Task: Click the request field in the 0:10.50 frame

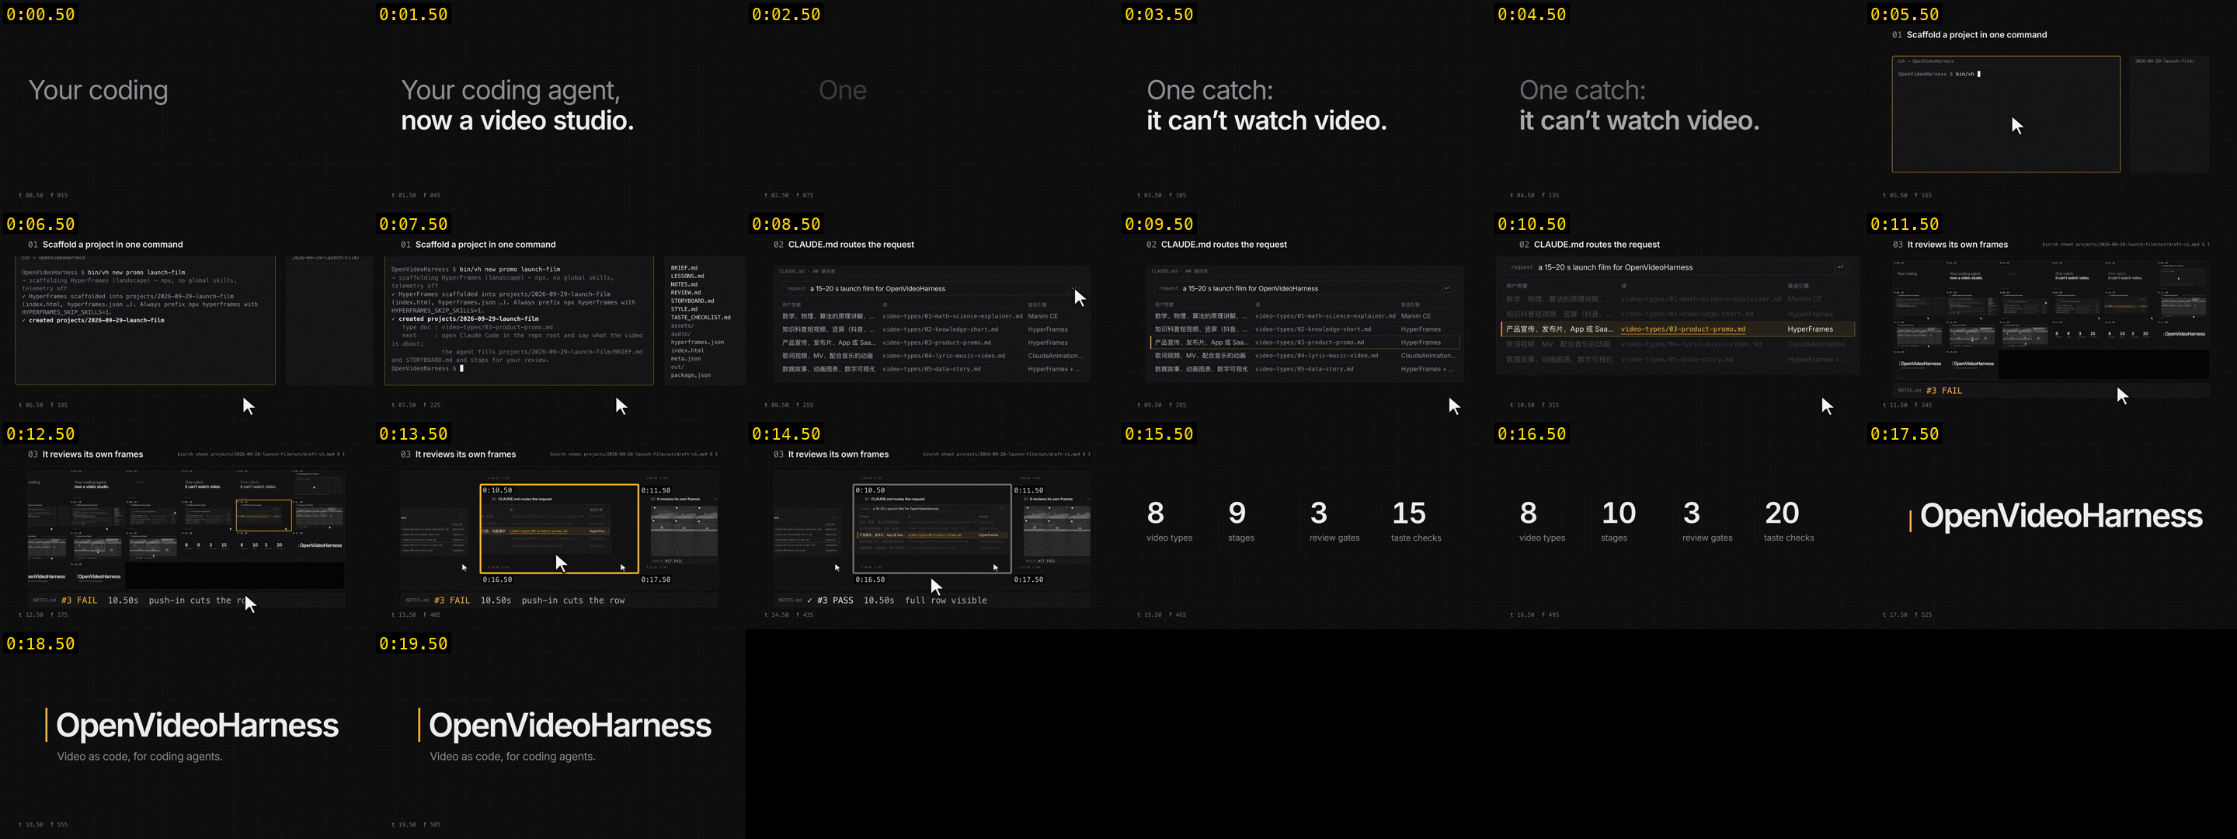Action: tap(1678, 267)
